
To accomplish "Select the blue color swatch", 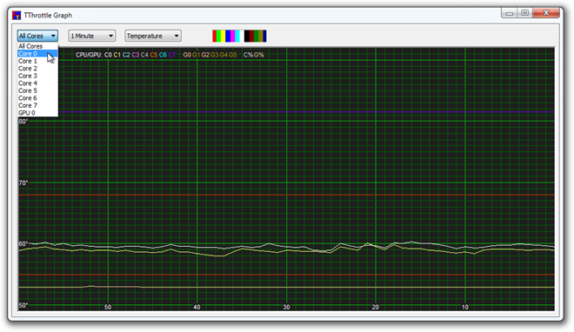I will coord(228,36).
